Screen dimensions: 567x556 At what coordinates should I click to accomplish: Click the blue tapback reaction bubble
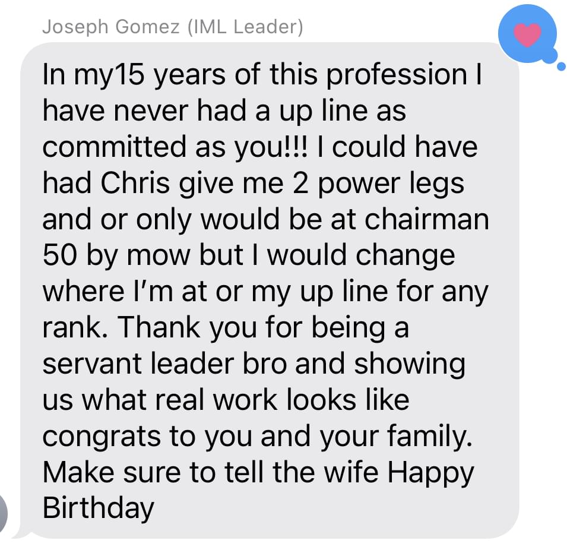click(528, 33)
